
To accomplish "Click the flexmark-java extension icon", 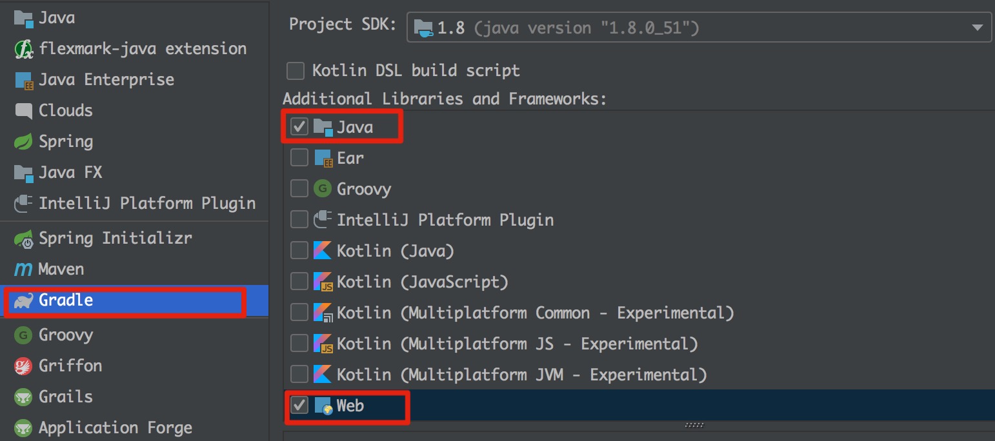I will [23, 49].
